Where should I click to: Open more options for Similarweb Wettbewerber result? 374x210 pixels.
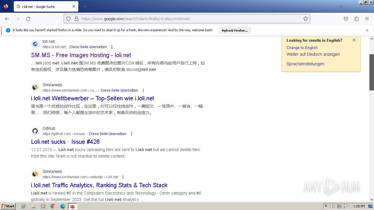tap(143, 90)
